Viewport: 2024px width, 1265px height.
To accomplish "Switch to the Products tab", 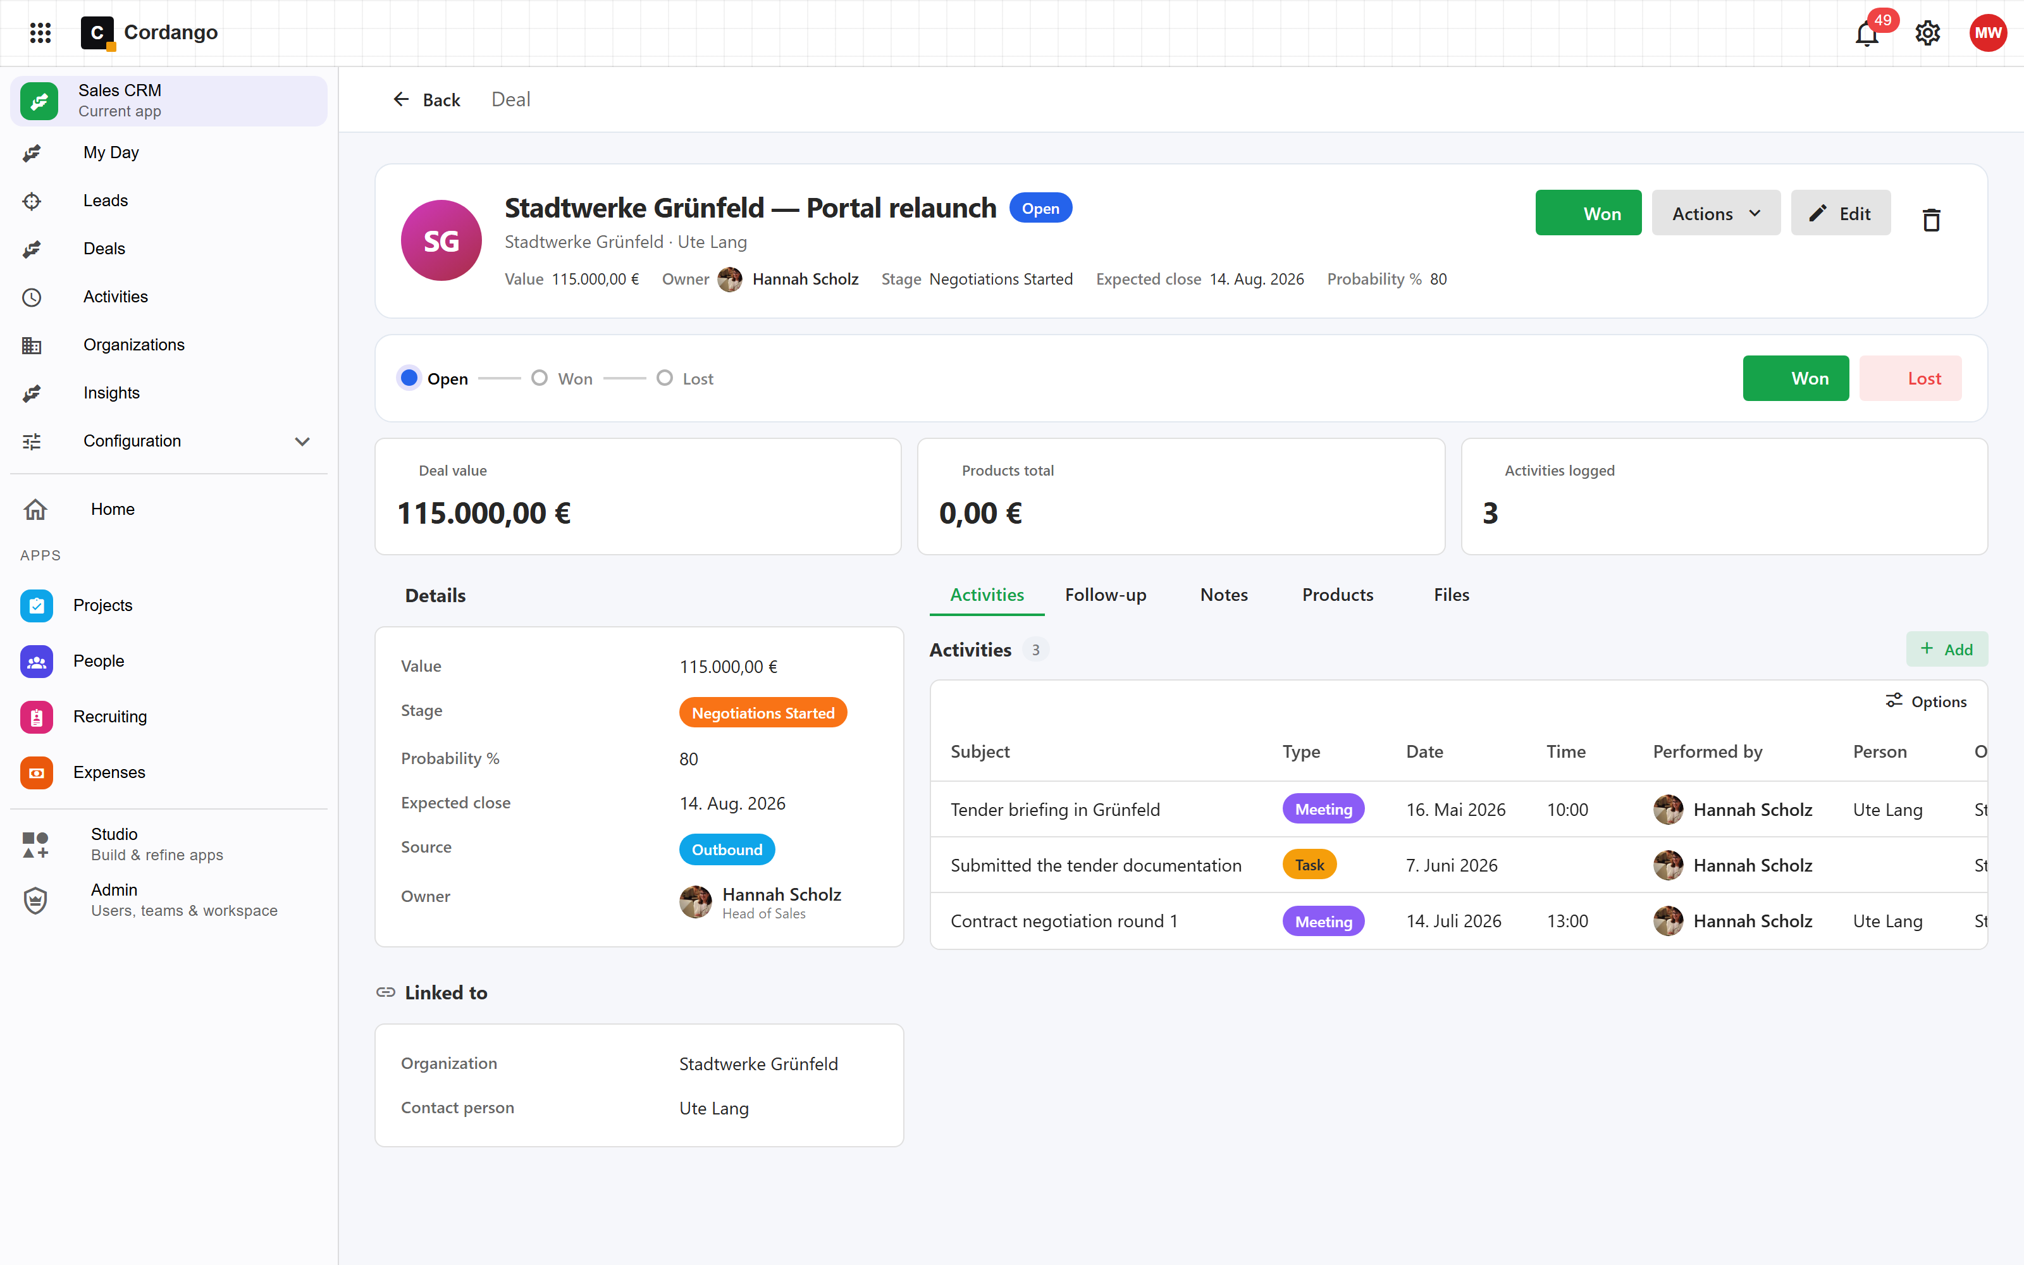I will click(x=1337, y=595).
